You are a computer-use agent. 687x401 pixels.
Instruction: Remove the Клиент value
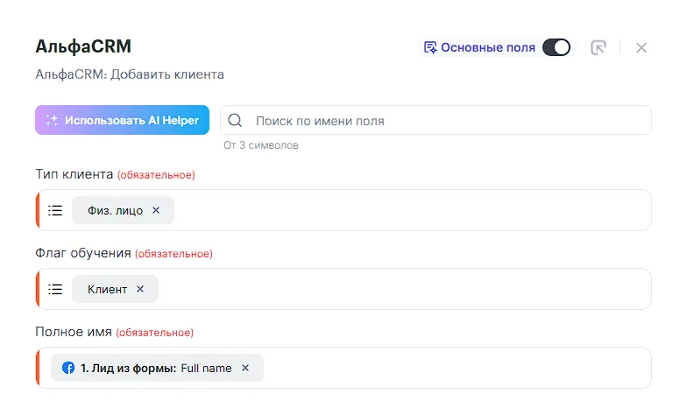click(x=140, y=289)
